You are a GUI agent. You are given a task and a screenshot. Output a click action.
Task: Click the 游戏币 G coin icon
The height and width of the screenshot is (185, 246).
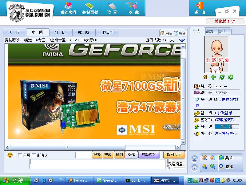(196, 120)
